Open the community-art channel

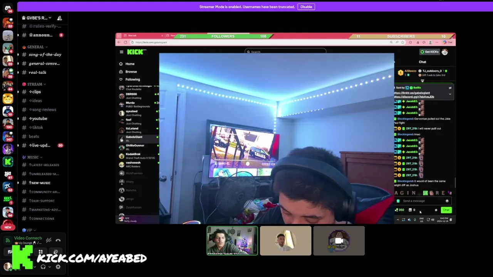[42, 192]
